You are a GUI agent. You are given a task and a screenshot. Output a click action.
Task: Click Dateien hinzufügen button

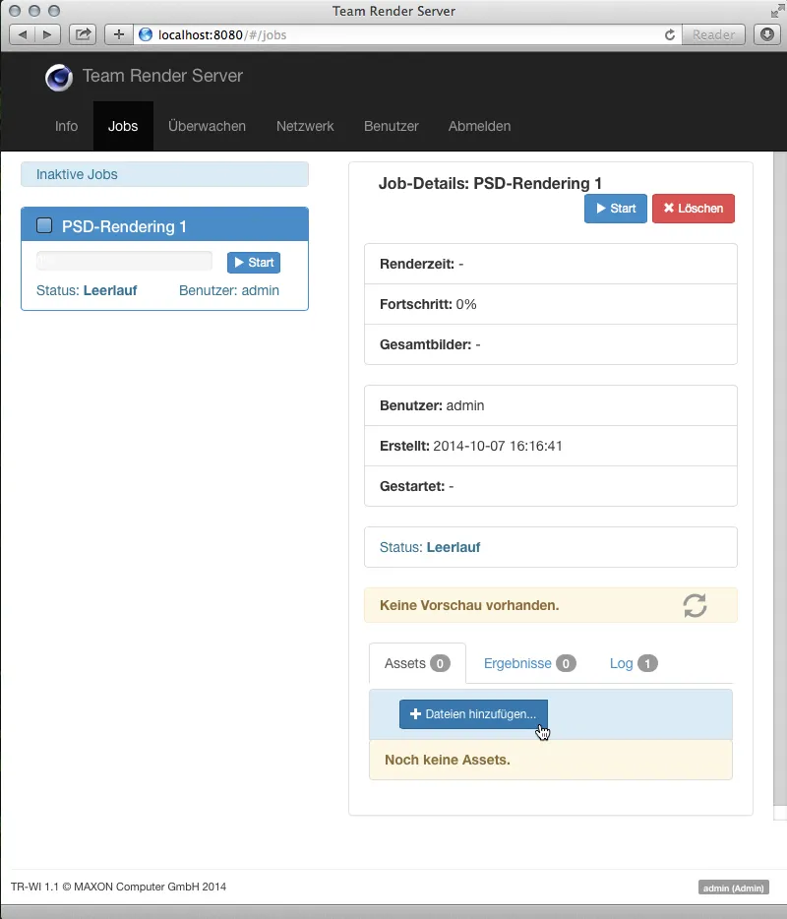(473, 714)
